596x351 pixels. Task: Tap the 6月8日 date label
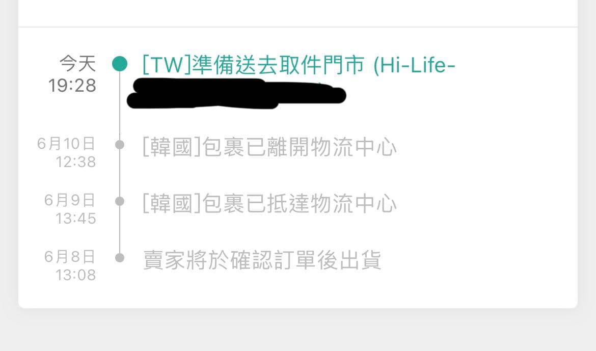tap(70, 257)
